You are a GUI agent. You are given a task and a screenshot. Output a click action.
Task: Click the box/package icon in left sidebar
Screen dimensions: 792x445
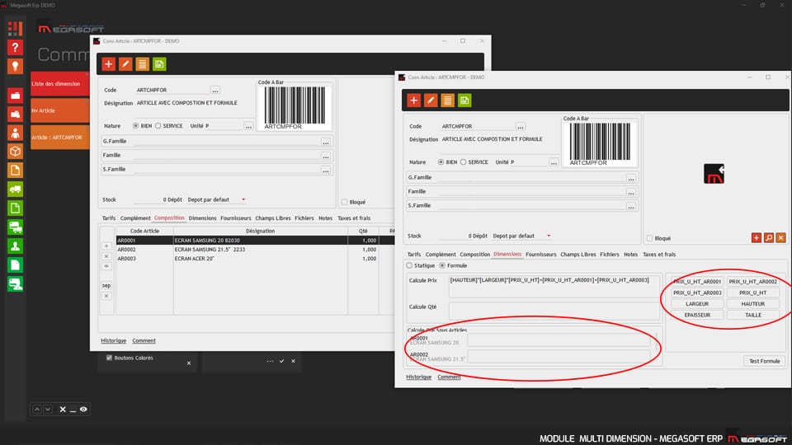click(15, 152)
